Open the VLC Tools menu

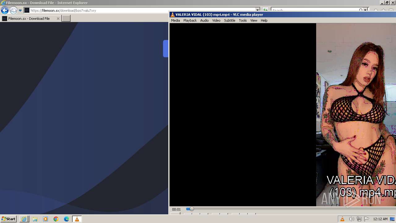click(x=243, y=20)
